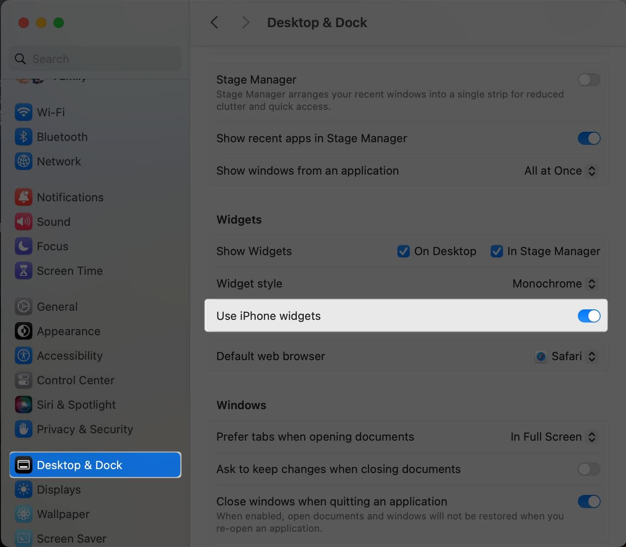
Task: Click the green zoom window button
Action: (59, 23)
